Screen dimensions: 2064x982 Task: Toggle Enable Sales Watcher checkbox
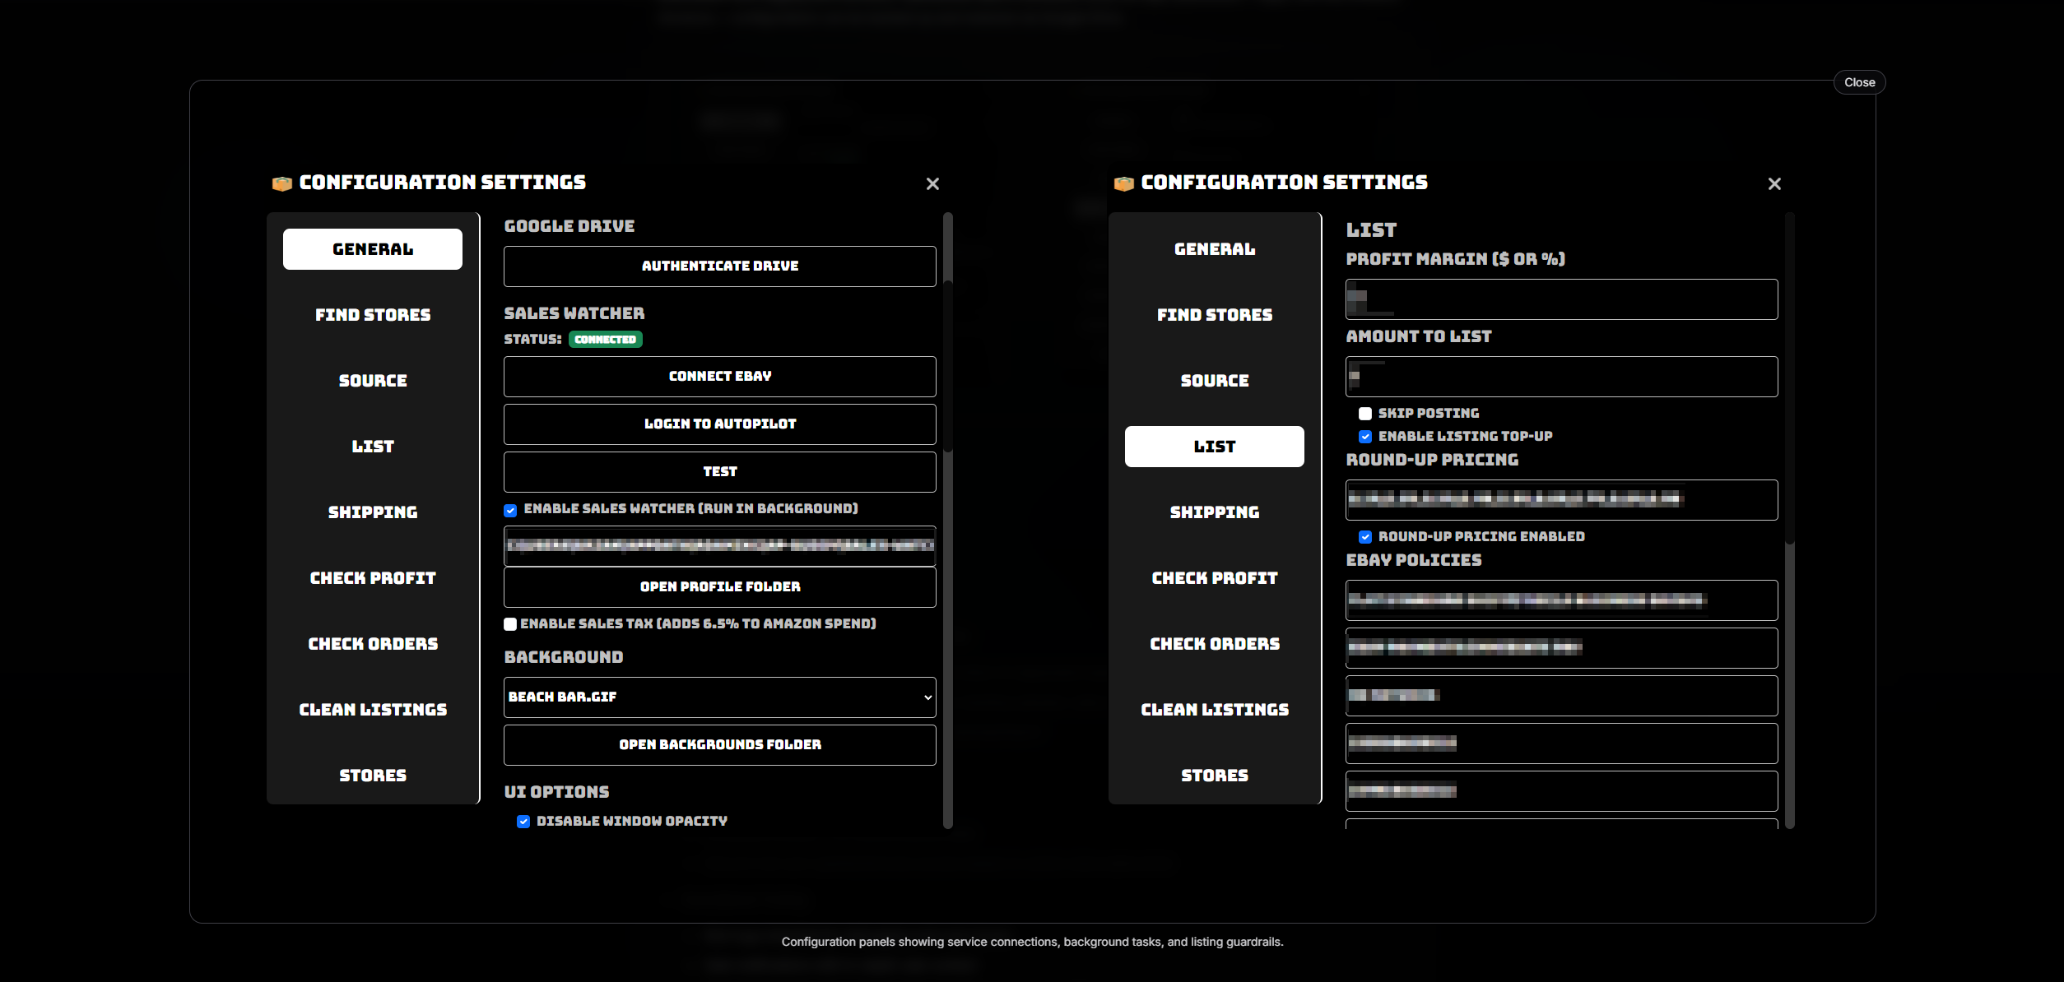coord(510,510)
